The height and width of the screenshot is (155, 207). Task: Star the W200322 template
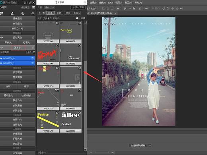coord(80,90)
